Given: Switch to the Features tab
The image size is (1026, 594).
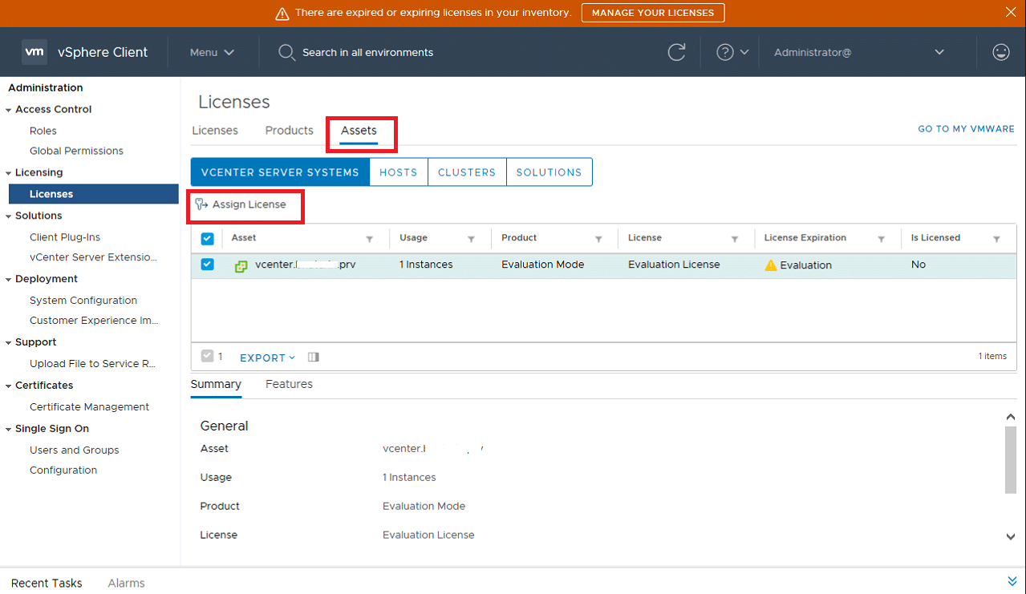Looking at the screenshot, I should tap(289, 384).
